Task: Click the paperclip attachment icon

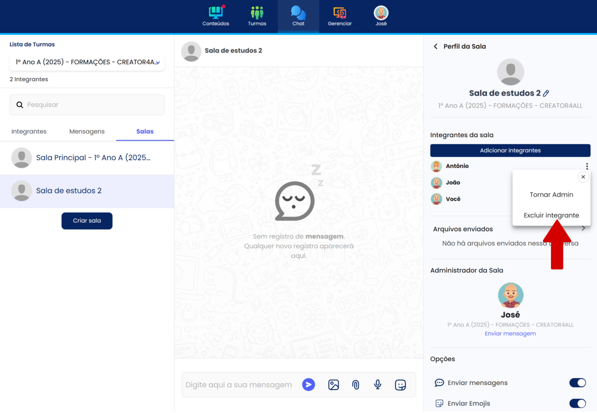Action: [x=355, y=385]
